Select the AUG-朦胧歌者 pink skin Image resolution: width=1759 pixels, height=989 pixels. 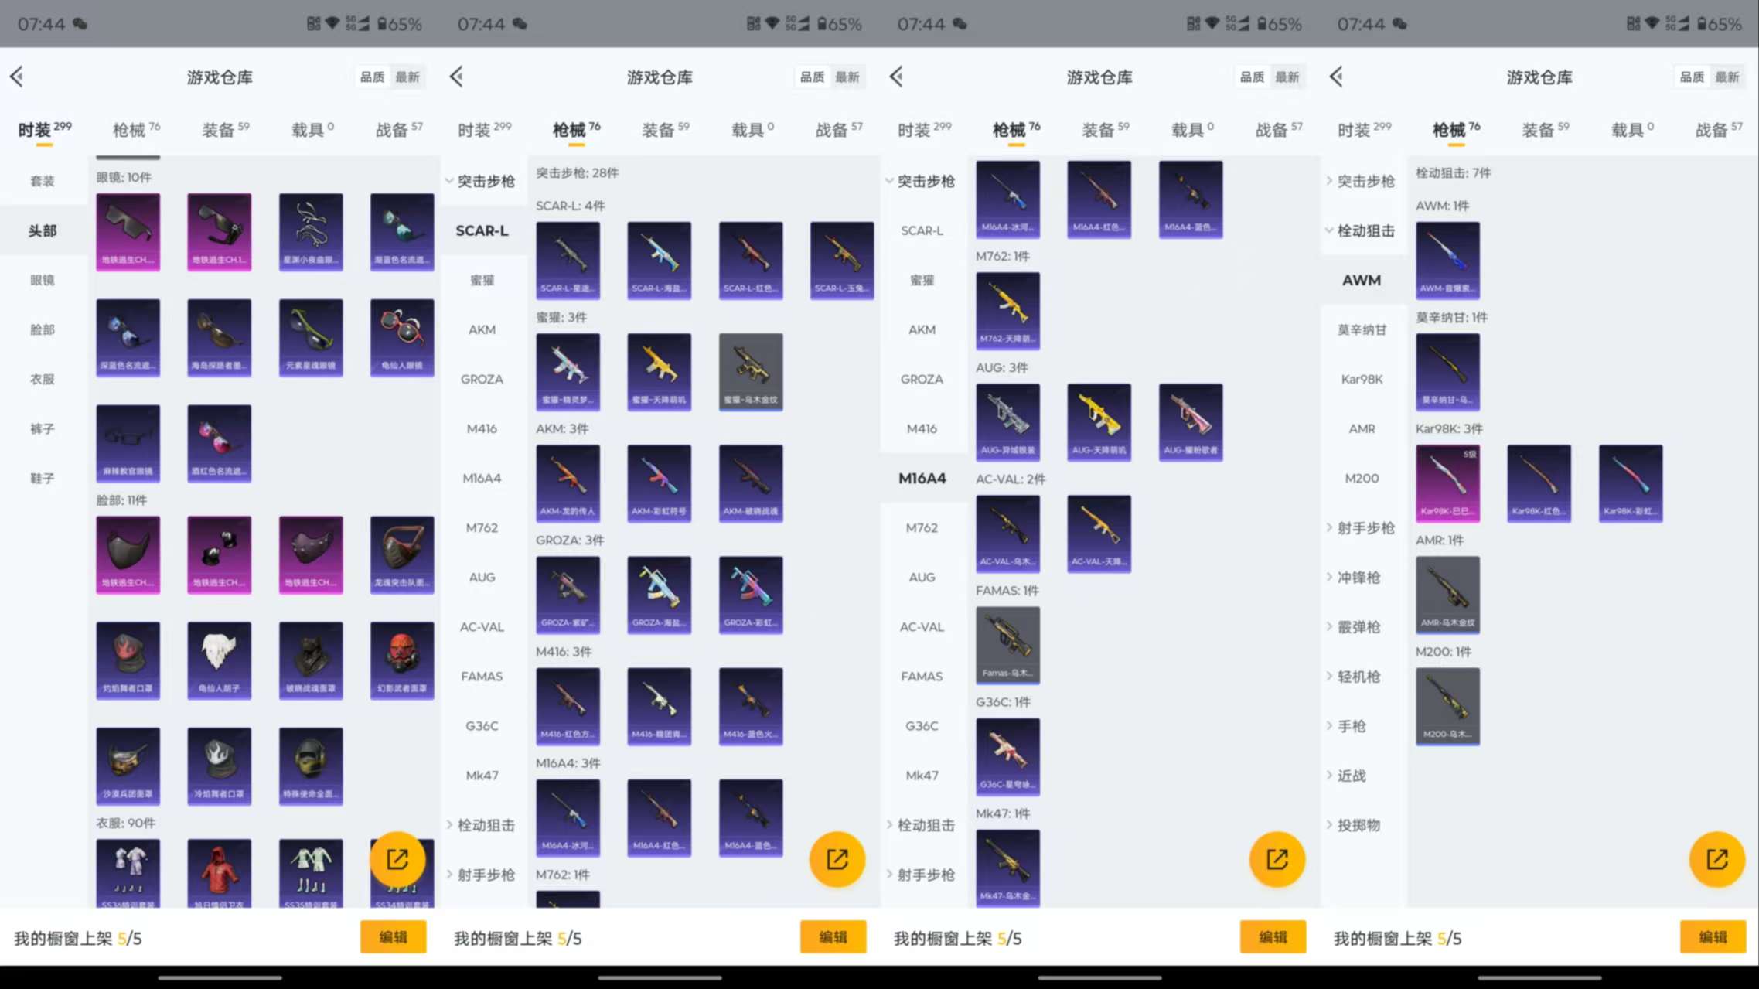[1191, 422]
